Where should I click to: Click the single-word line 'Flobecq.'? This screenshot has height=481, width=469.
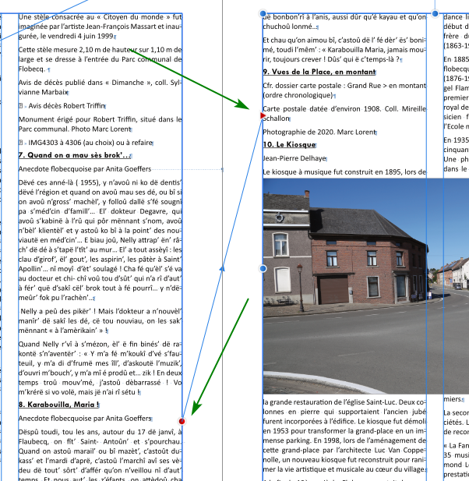click(x=32, y=69)
